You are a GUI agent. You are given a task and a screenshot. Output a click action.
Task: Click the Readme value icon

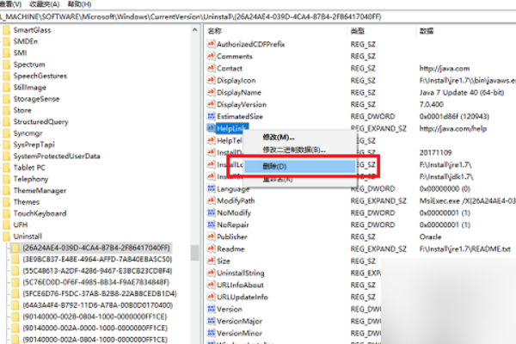(x=211, y=249)
